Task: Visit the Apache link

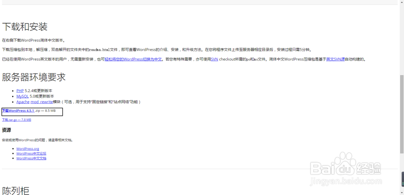Action: pyautogui.click(x=23, y=102)
